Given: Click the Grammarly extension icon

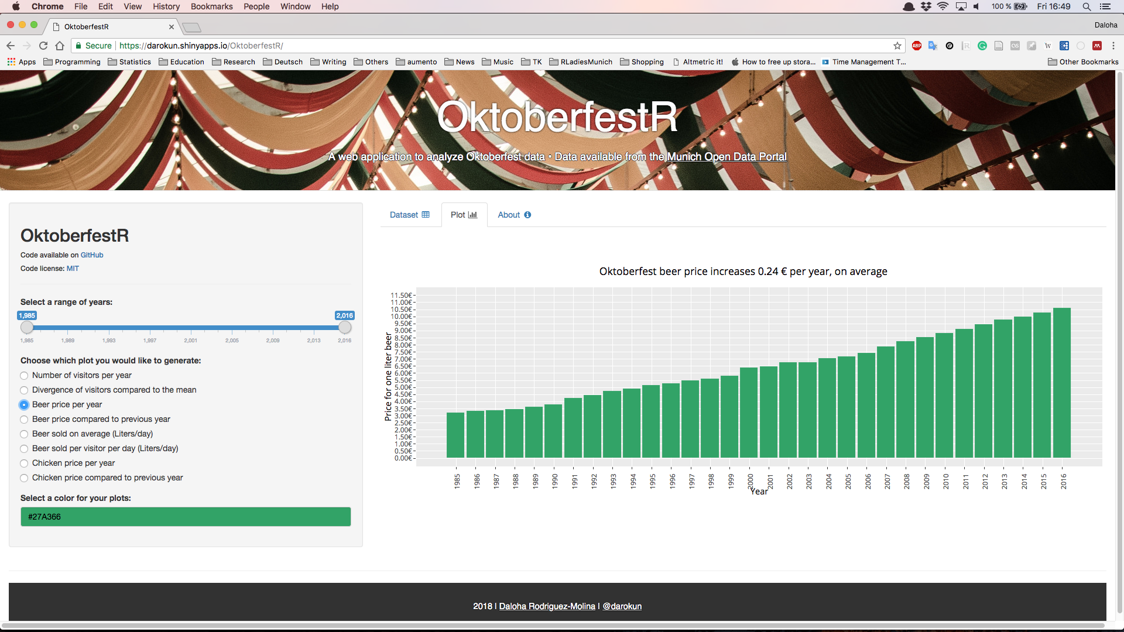Looking at the screenshot, I should point(982,46).
